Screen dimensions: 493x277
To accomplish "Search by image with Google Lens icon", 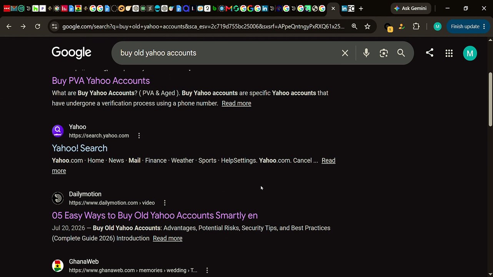I will [383, 53].
